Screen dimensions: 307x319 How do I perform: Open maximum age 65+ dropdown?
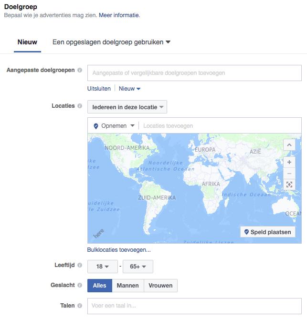[138, 267]
